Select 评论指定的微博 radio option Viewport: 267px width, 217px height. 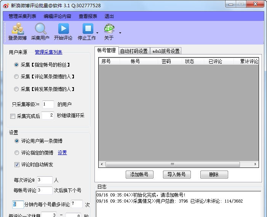[17, 153]
